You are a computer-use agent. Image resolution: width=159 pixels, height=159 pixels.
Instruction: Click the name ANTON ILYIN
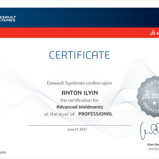[80, 93]
